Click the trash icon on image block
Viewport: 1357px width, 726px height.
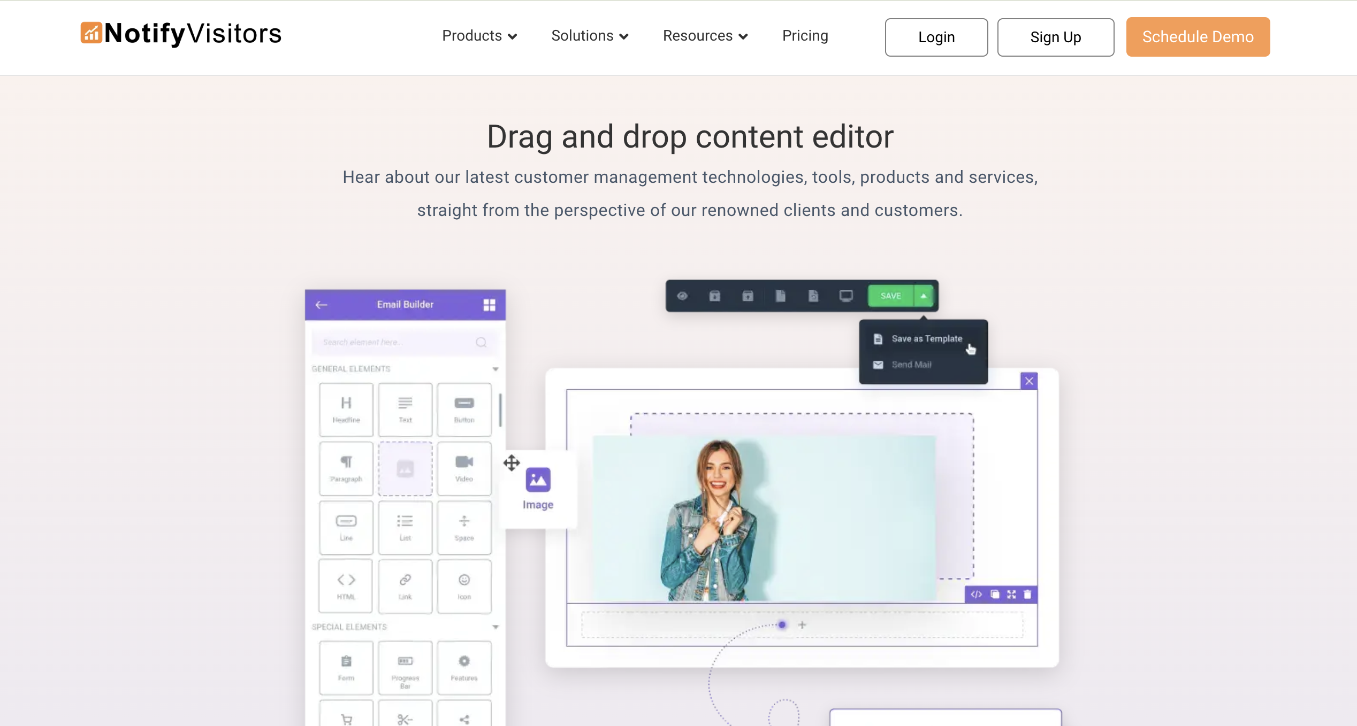pos(1027,594)
